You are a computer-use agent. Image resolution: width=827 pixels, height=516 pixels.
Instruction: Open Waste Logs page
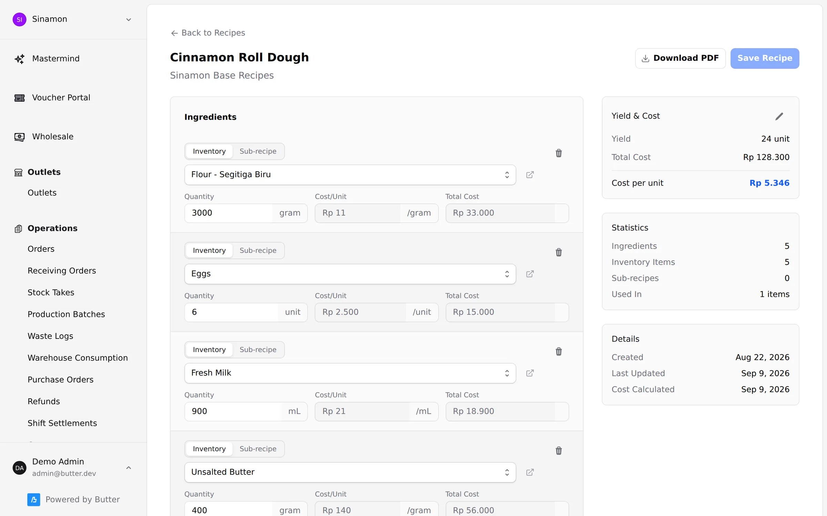(x=50, y=336)
